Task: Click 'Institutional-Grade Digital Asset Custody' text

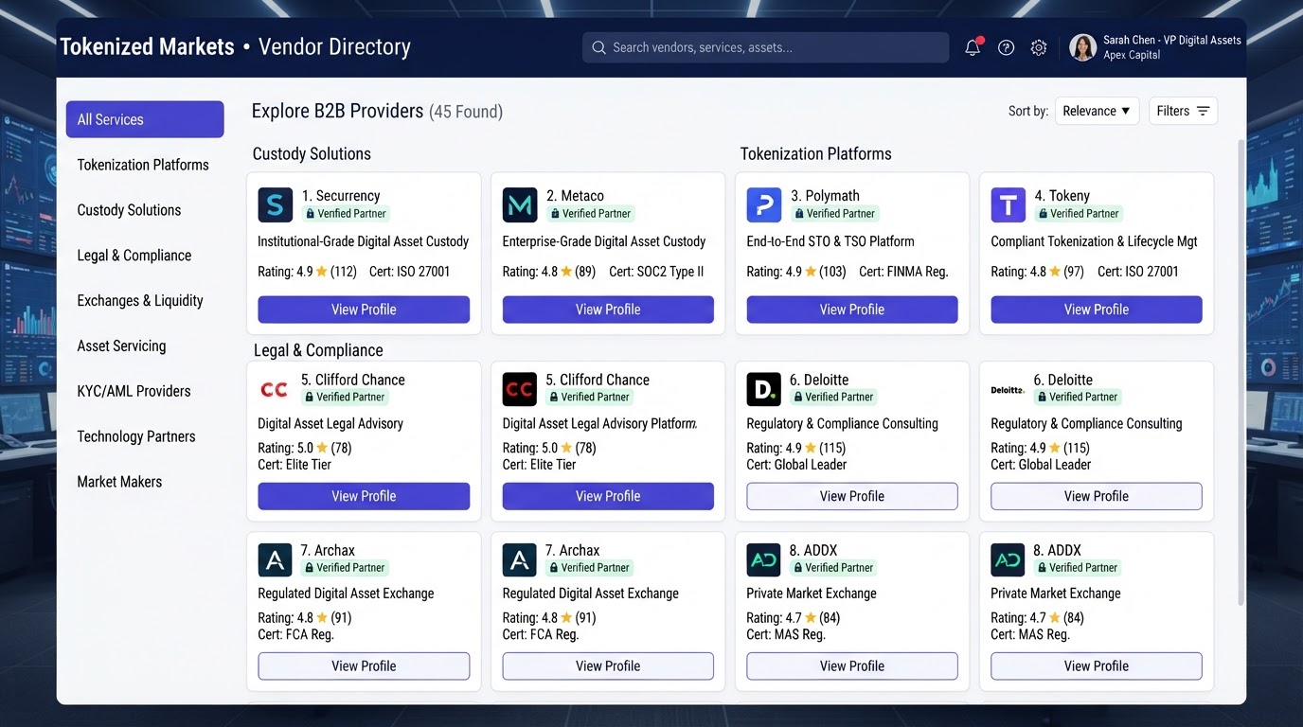Action: click(x=364, y=241)
